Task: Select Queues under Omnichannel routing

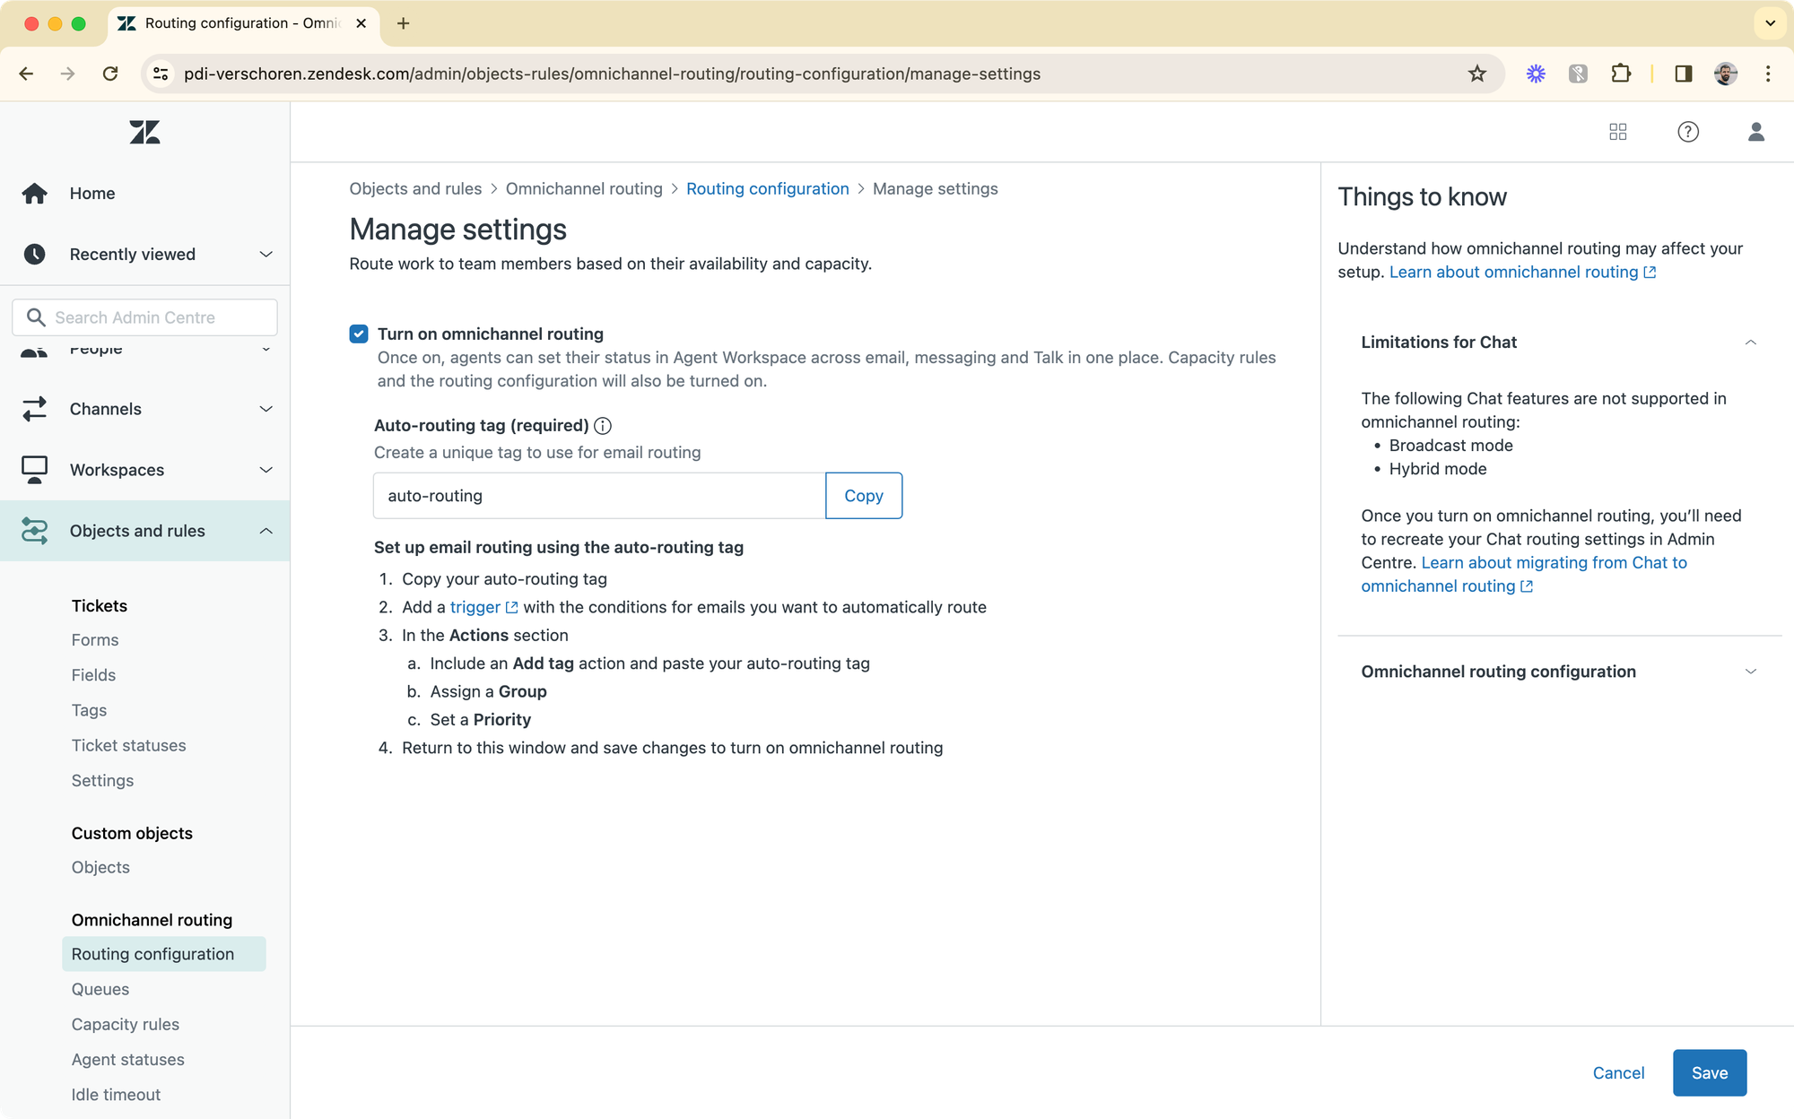Action: (x=100, y=989)
